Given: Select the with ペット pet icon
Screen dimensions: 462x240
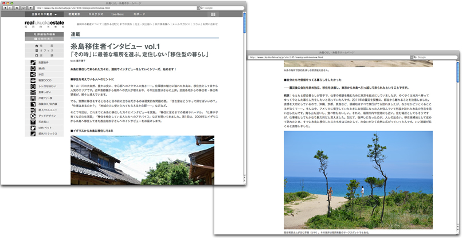Looking at the screenshot, I should (33, 128).
